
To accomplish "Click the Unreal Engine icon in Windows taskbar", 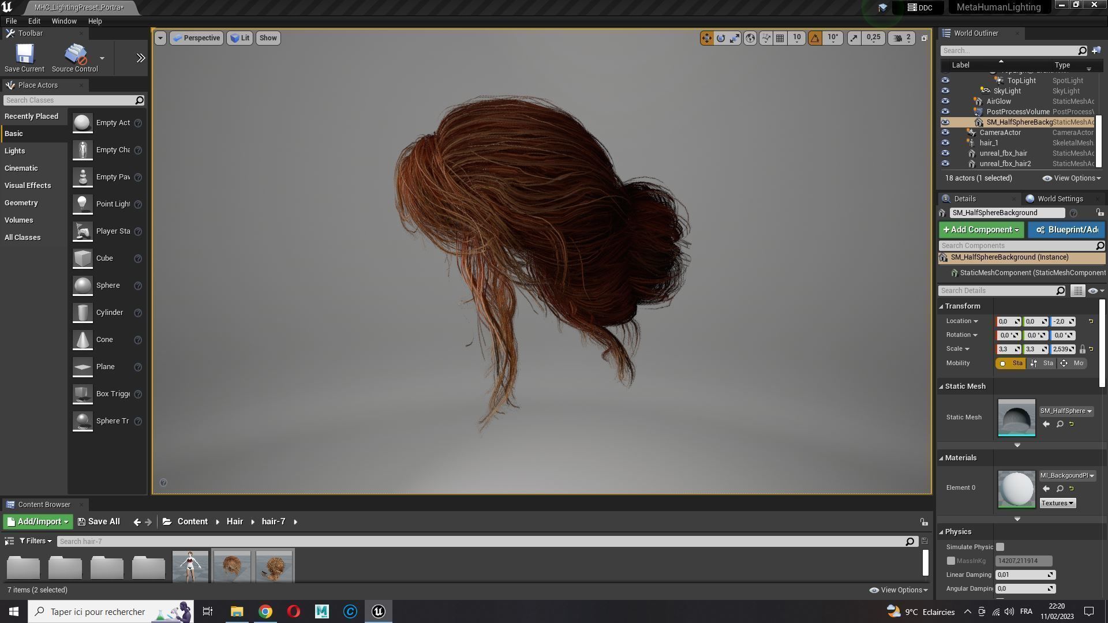I will click(379, 612).
